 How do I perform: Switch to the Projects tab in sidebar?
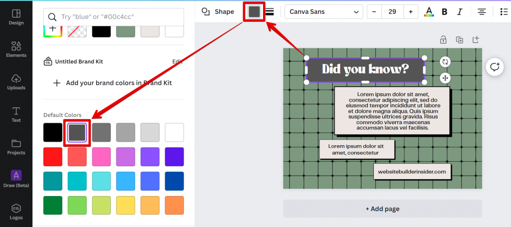(x=16, y=146)
